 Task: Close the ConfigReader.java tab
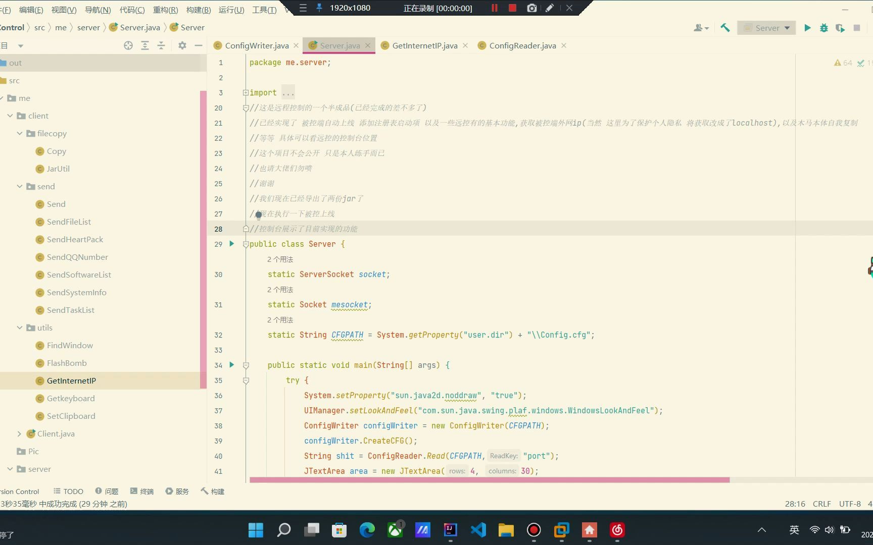pyautogui.click(x=564, y=45)
